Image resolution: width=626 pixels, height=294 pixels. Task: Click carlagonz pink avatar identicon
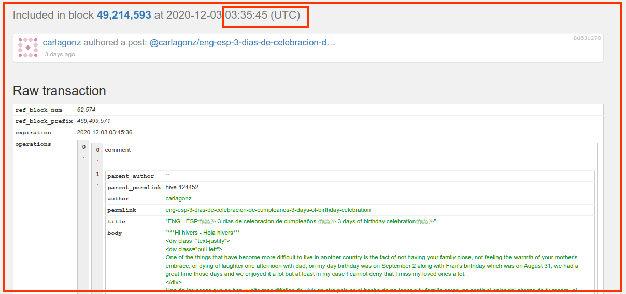click(x=28, y=48)
